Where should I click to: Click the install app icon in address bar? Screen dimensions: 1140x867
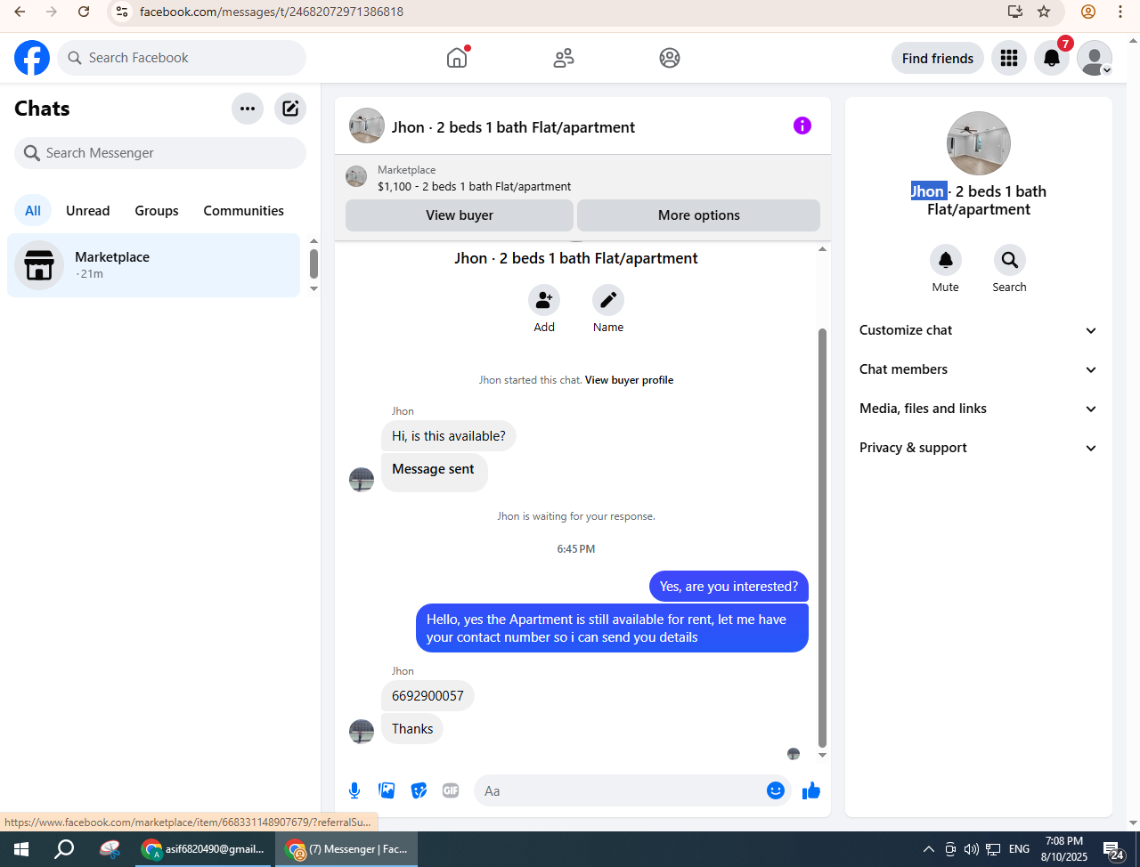(x=1014, y=12)
